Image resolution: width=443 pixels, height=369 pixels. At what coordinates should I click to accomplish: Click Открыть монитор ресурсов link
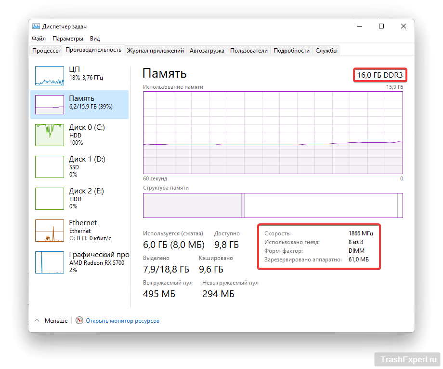coord(122,320)
